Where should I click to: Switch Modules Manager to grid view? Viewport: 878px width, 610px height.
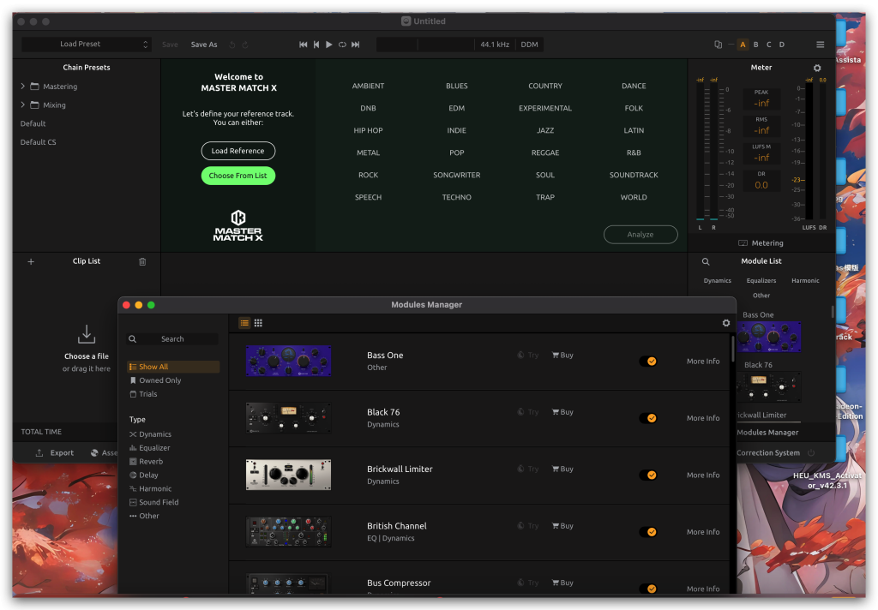[258, 323]
